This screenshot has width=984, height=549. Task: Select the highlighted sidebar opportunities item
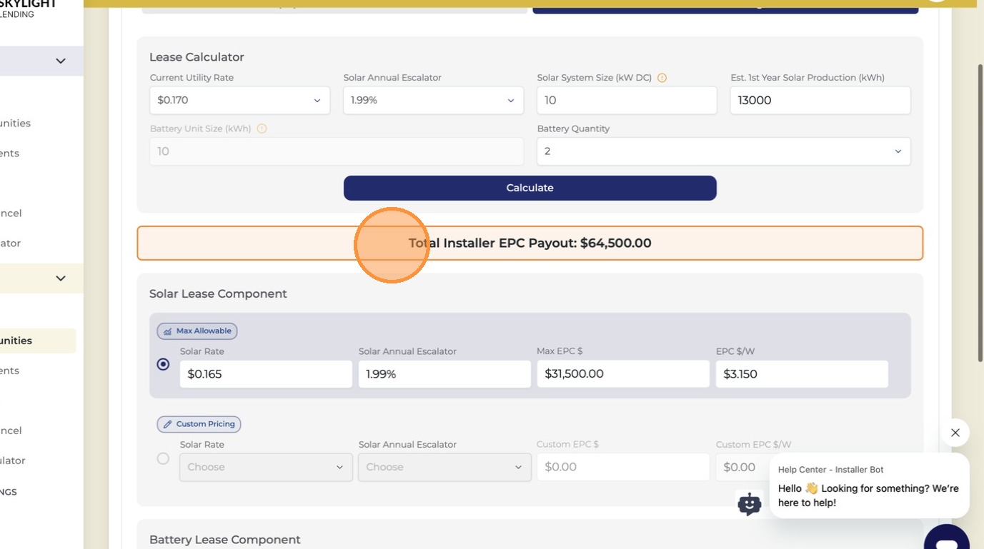[36, 341]
